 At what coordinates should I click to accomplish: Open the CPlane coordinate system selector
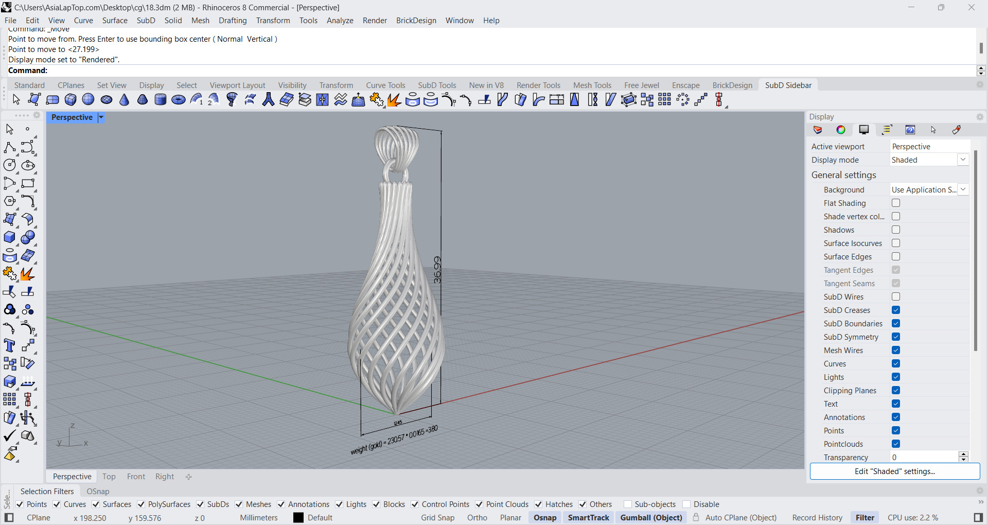[x=39, y=518]
